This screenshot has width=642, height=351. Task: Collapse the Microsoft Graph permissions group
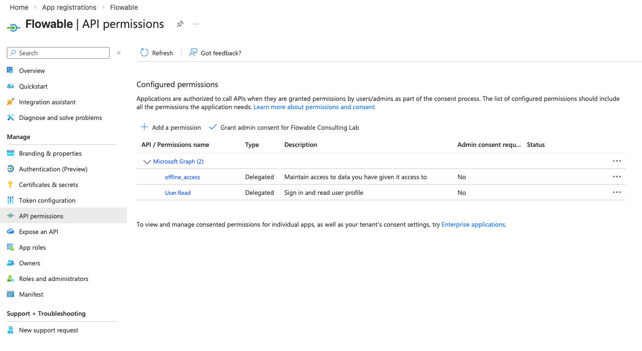click(x=147, y=162)
